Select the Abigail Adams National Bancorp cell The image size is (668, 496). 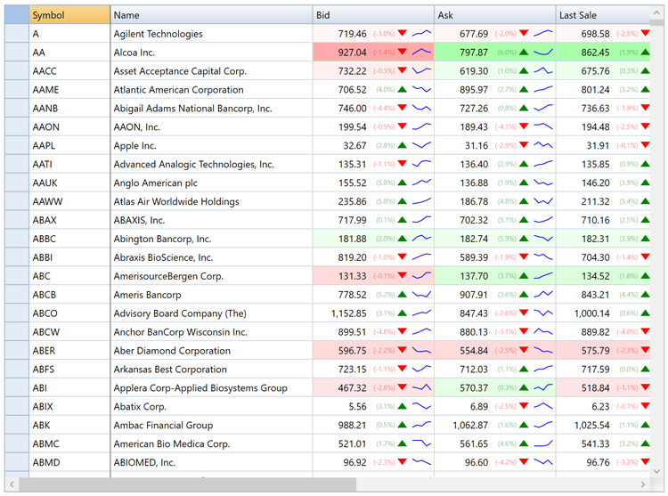pos(211,108)
